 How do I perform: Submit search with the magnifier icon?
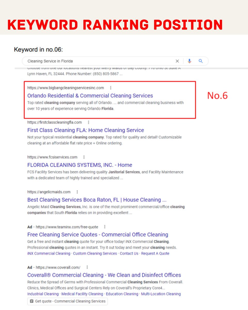[x=201, y=61]
